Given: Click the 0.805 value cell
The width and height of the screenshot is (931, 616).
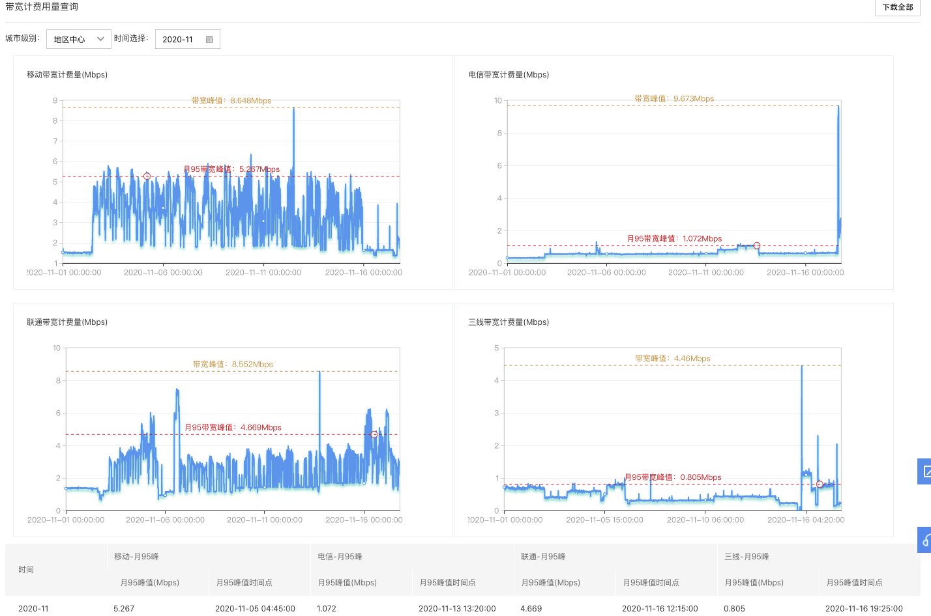Looking at the screenshot, I should click(734, 609).
